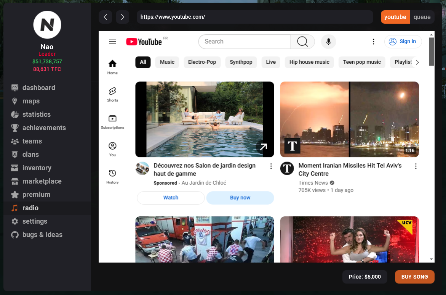Click the maps pin icon
The height and width of the screenshot is (295, 446).
point(15,101)
